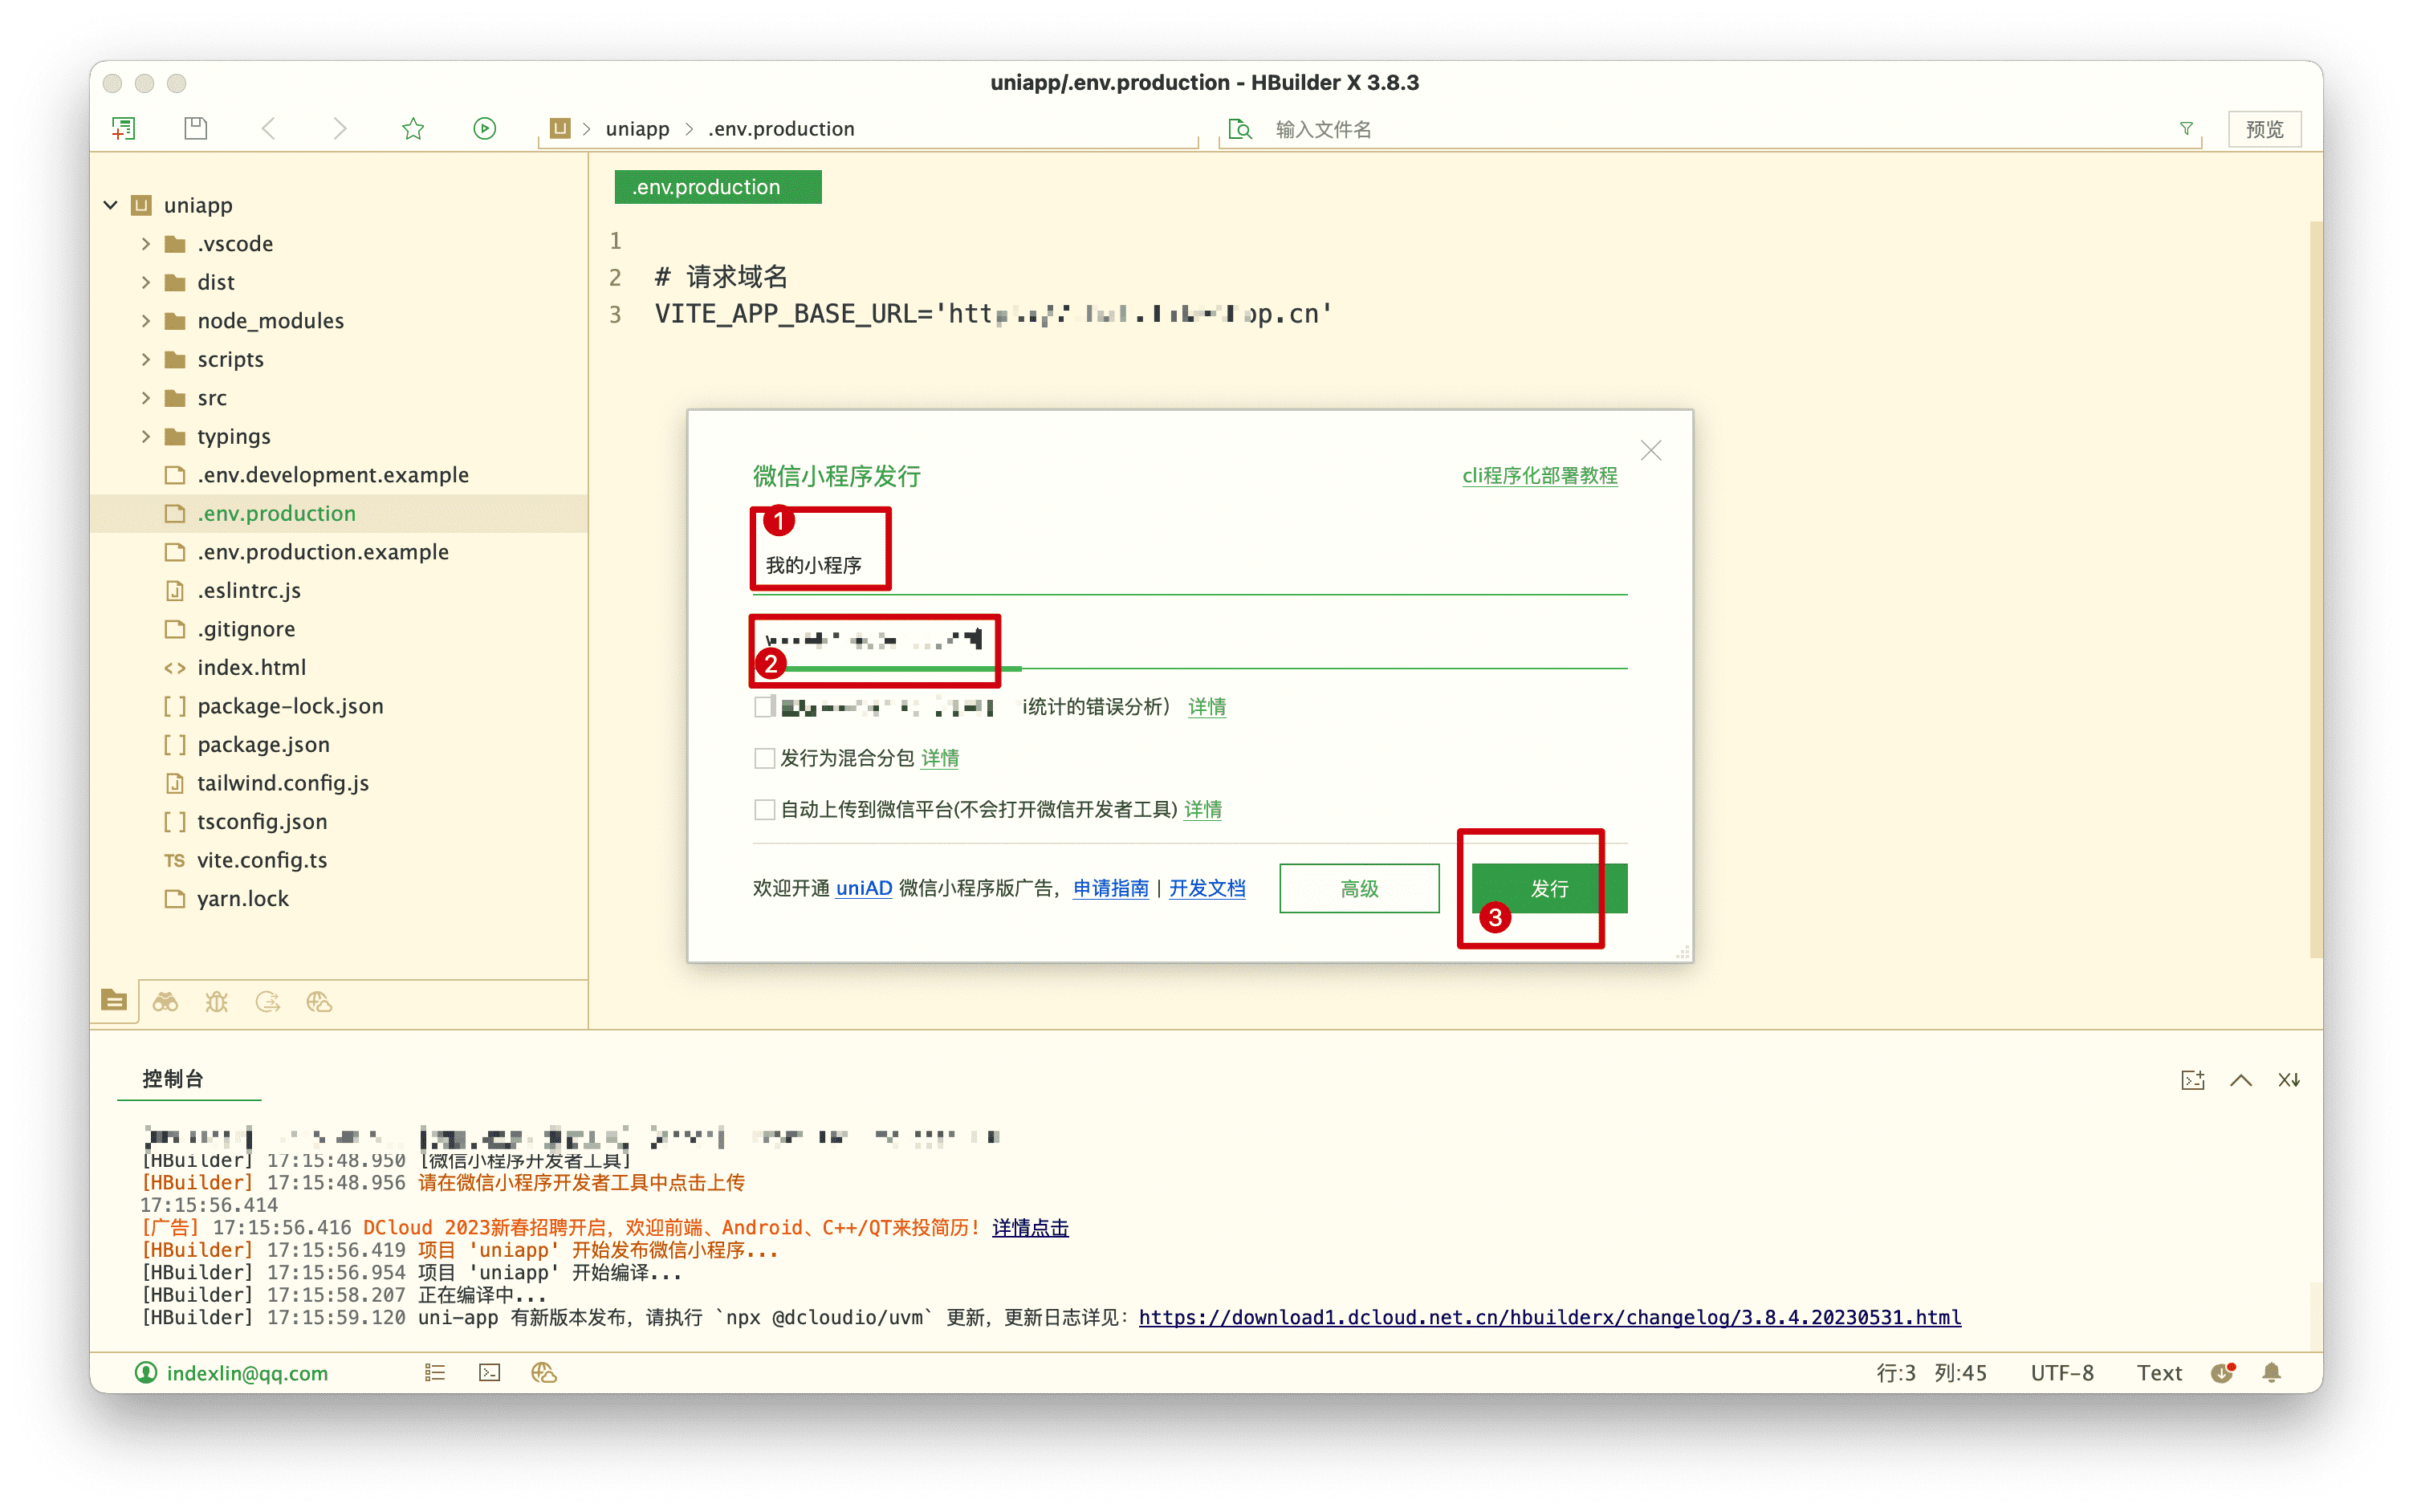Open the terminal icon in status bar
2413x1512 pixels.
click(489, 1373)
